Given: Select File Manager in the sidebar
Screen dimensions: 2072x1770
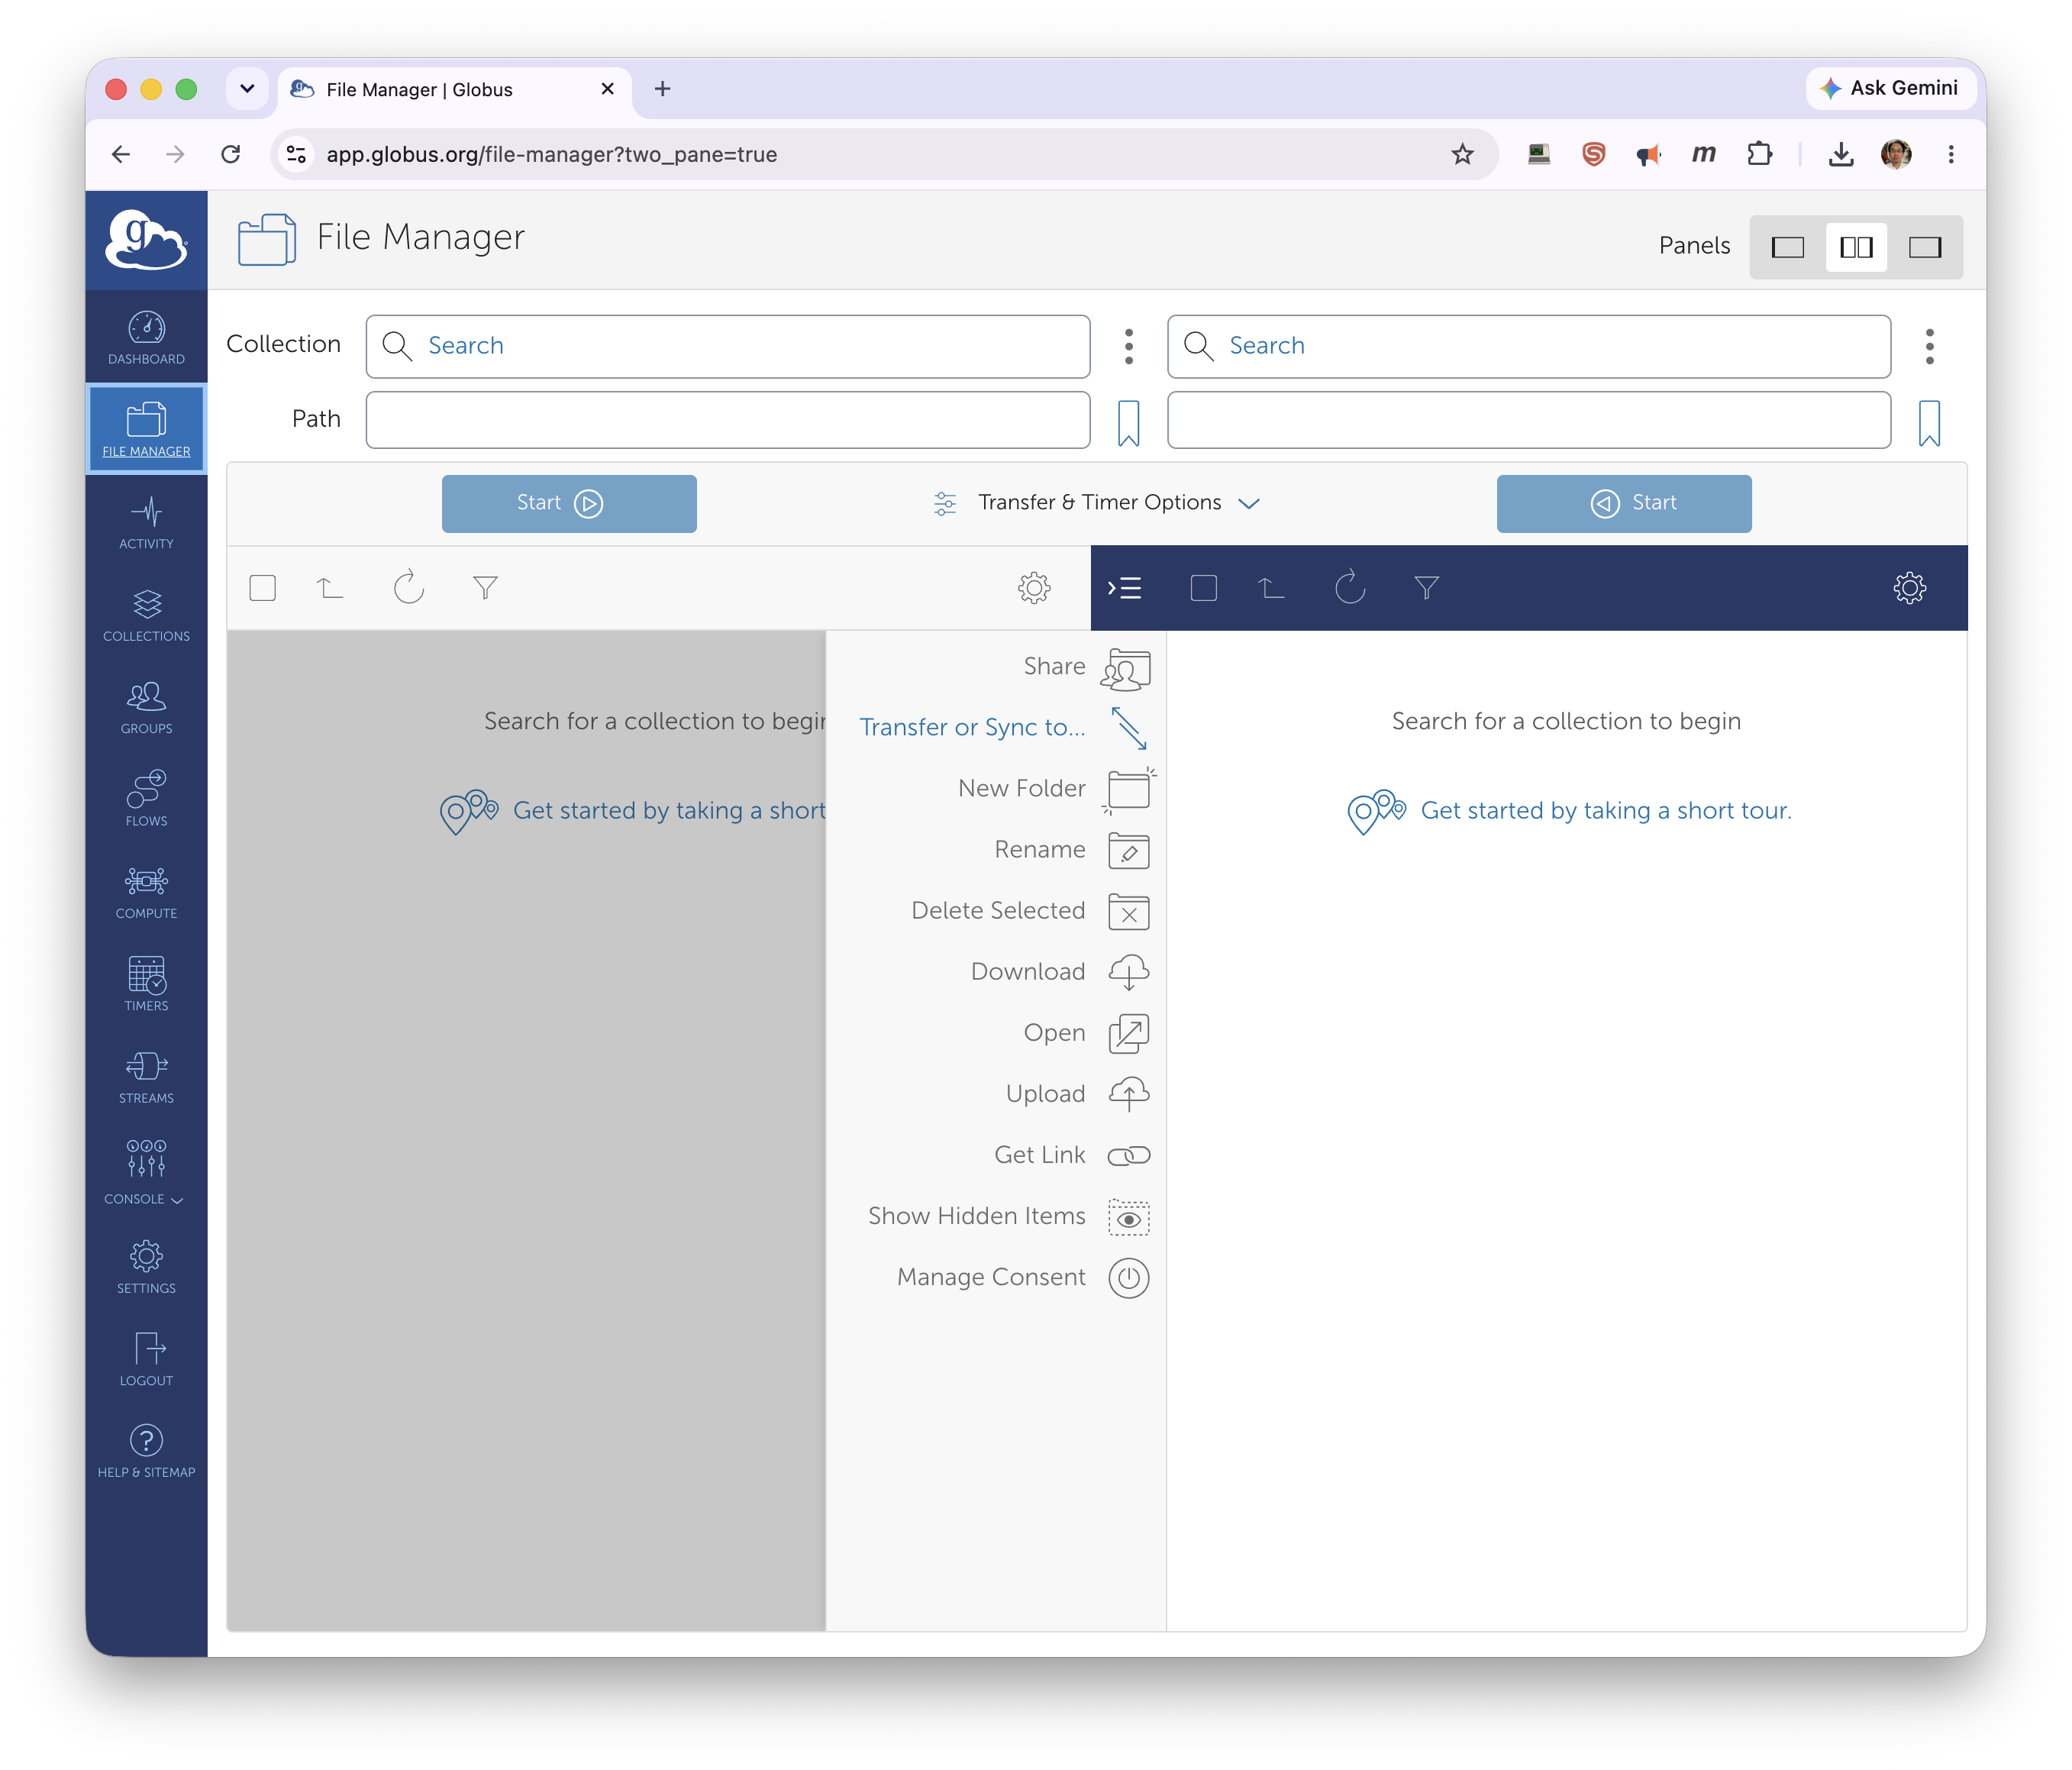Looking at the screenshot, I should [x=146, y=429].
